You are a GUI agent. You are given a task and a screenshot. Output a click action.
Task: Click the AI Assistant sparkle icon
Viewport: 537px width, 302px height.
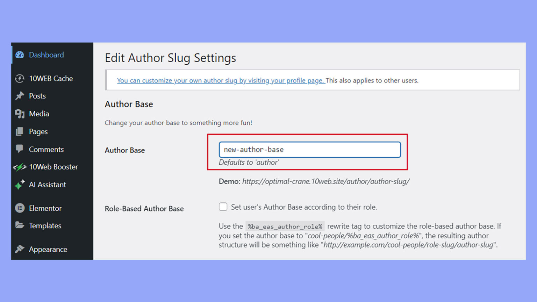click(20, 185)
